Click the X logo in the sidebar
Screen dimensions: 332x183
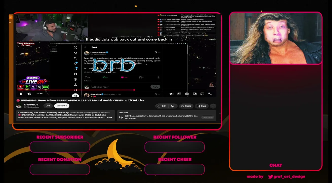click(75, 47)
